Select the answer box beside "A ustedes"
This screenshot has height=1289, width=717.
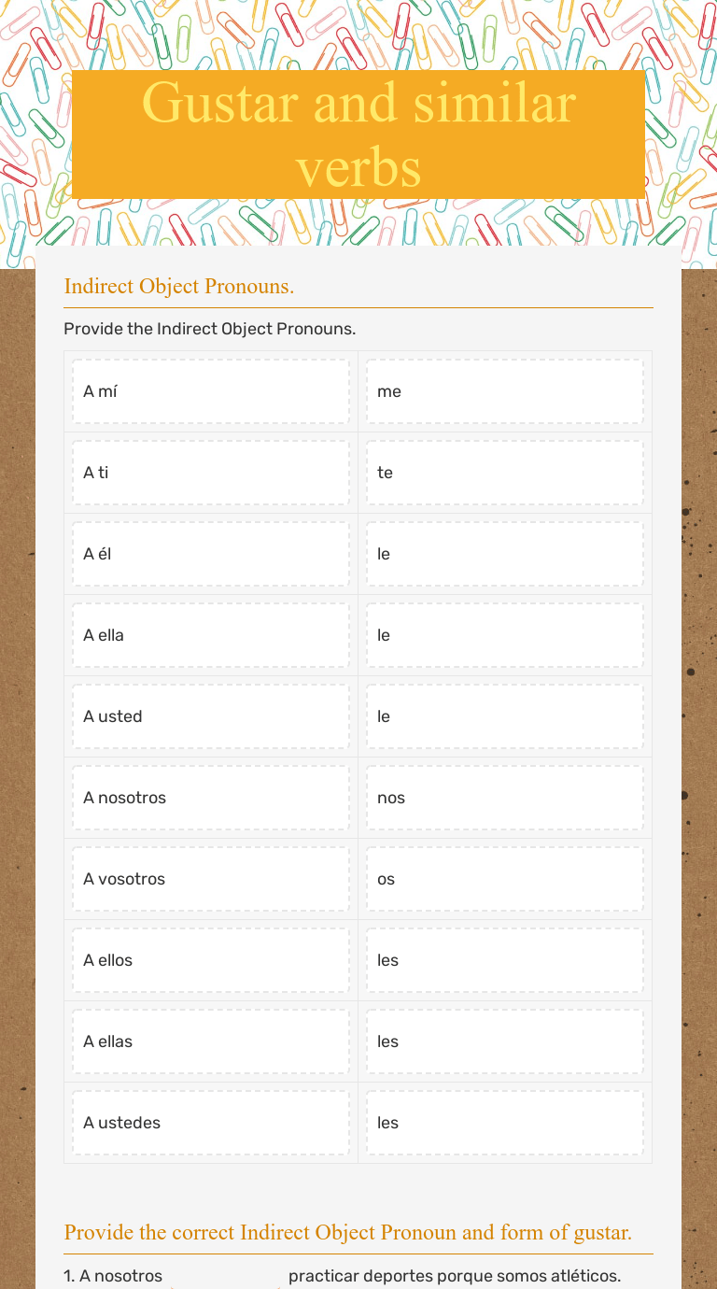tap(504, 1123)
